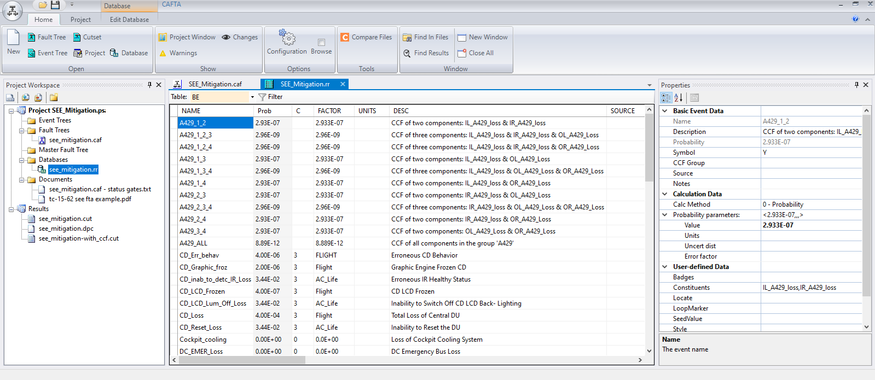This screenshot has width=875, height=380.
Task: Toggle the Warnings display
Action: tap(178, 53)
